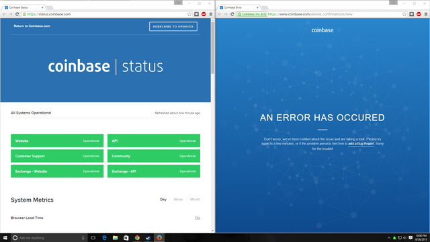Click the green padlock in the left address bar
430x242 pixels.
click(x=24, y=14)
